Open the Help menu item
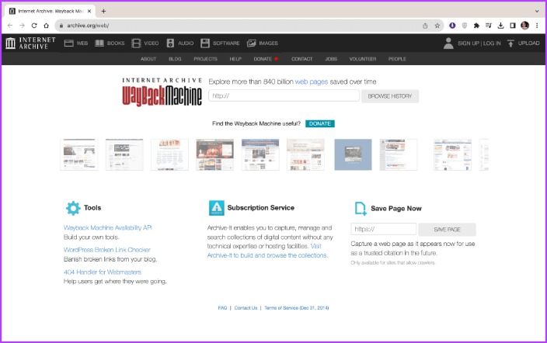The image size is (547, 343). pos(235,59)
